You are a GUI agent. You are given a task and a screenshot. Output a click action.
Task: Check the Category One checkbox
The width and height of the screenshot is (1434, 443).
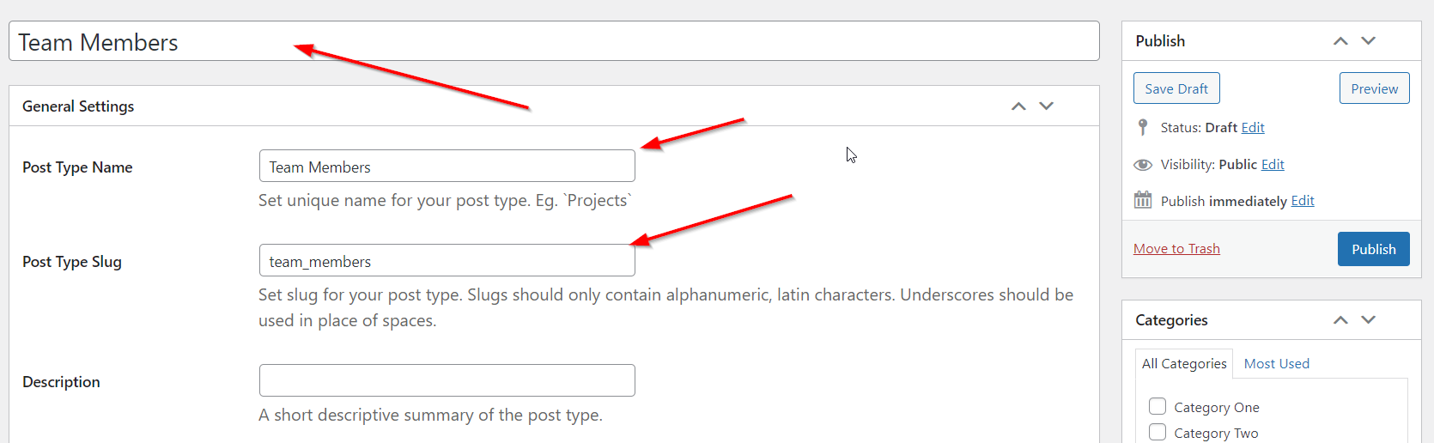[1158, 406]
